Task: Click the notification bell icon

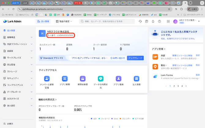Action: tap(153, 21)
